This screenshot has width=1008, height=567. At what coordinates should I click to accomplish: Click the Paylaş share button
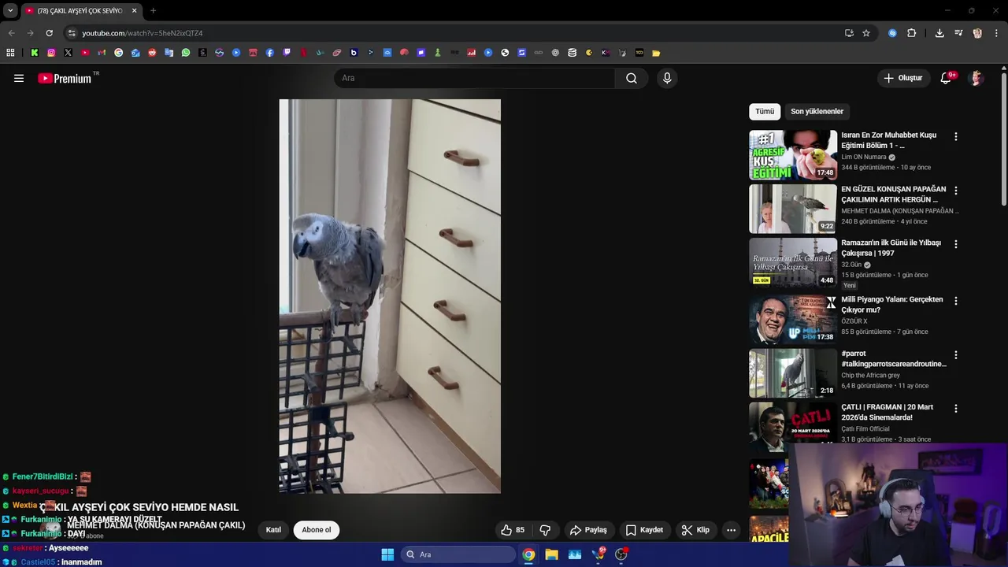point(588,530)
